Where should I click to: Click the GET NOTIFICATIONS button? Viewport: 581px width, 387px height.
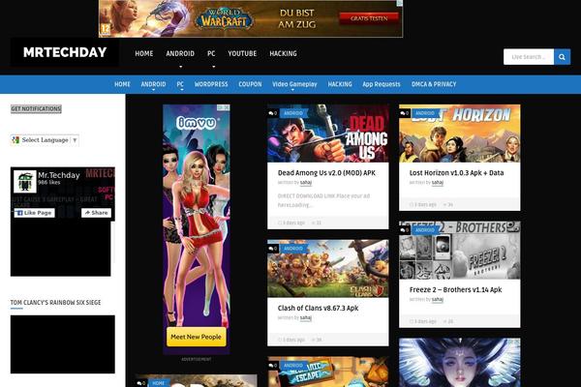pos(36,109)
